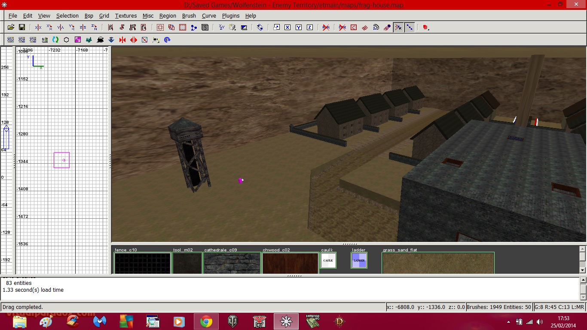The height and width of the screenshot is (330, 587).
Task: Select the grass_sand_flat texture
Action: point(438,263)
